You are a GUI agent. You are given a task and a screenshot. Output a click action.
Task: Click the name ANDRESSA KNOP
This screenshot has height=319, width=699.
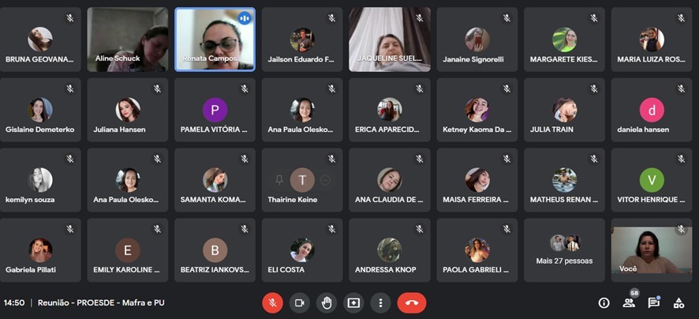386,270
